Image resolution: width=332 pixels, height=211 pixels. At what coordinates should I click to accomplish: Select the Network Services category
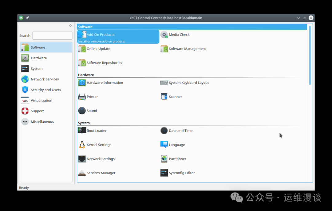[x=46, y=79]
